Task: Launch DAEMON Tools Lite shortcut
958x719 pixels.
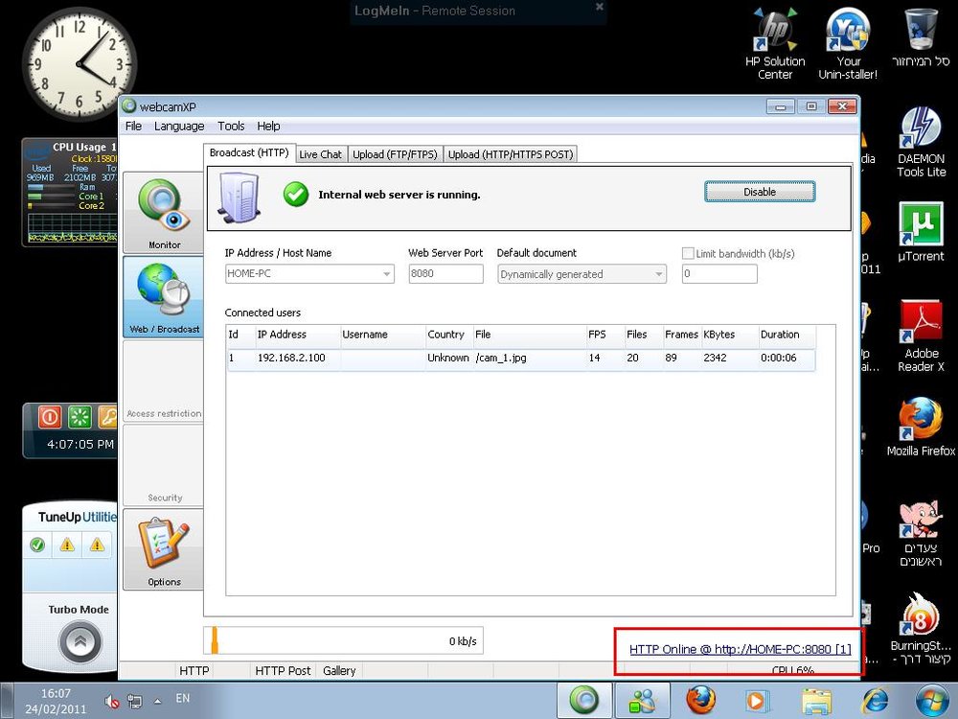Action: click(x=921, y=142)
